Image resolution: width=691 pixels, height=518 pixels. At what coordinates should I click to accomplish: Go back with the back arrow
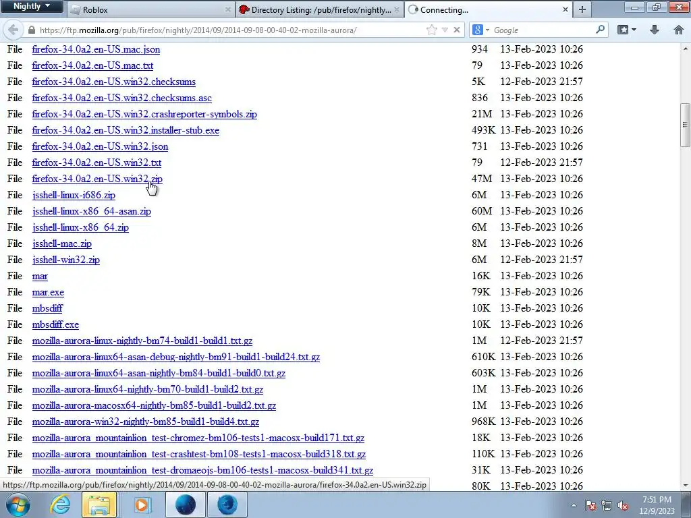(x=13, y=30)
